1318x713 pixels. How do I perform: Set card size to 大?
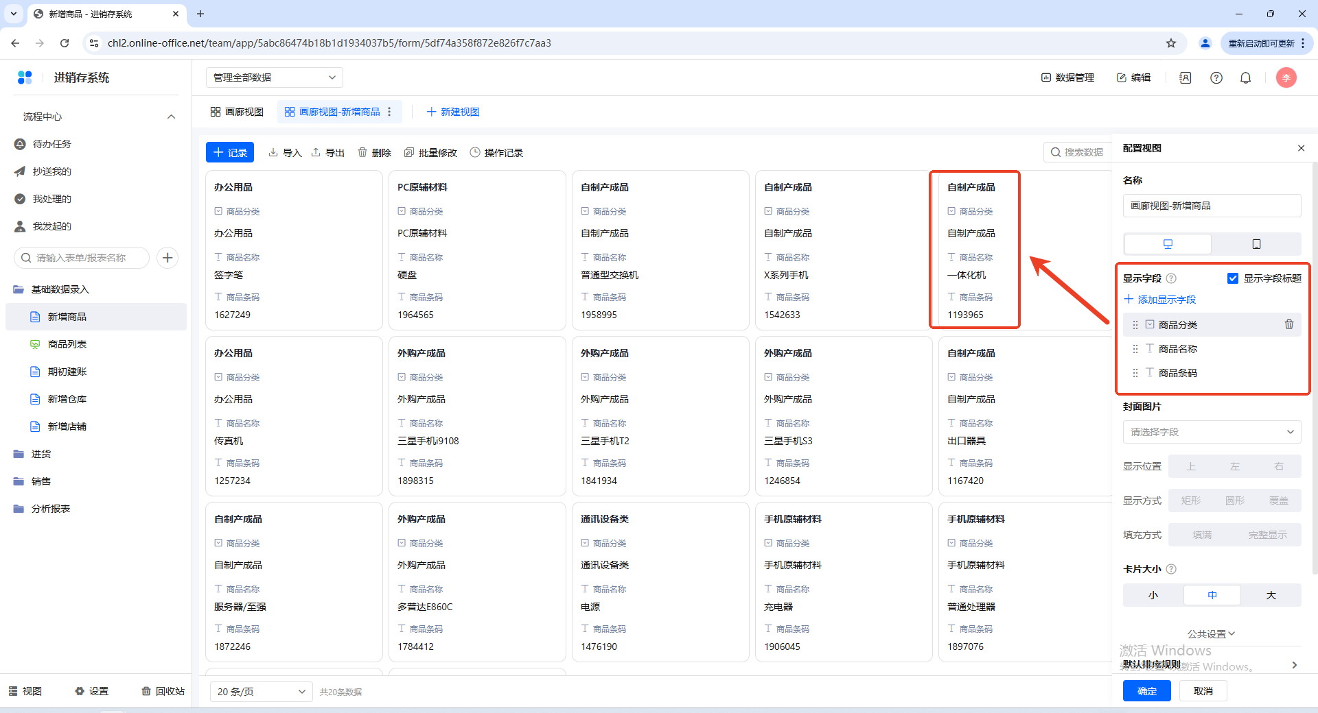1271,595
